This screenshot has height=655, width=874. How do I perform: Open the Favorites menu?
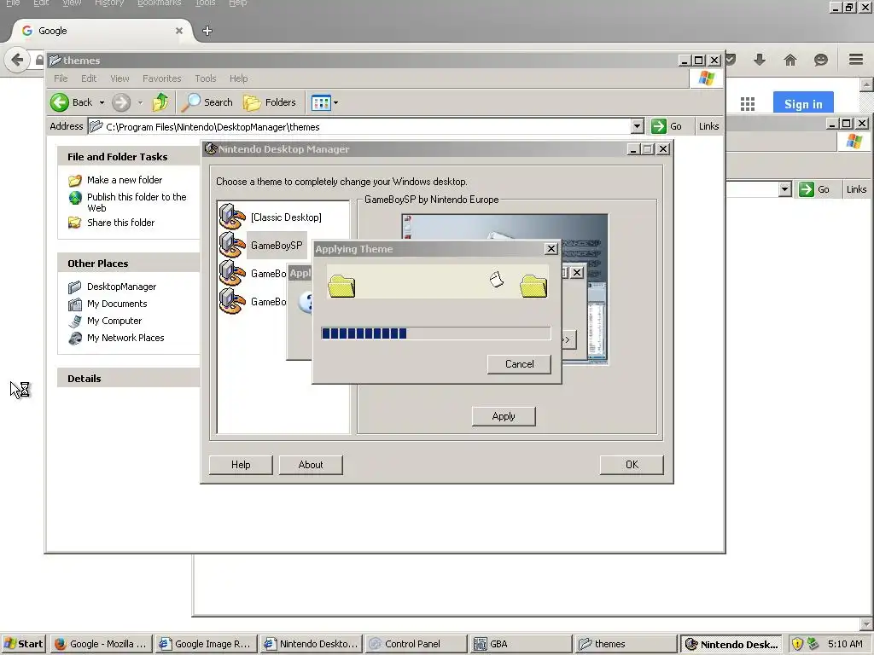click(161, 78)
